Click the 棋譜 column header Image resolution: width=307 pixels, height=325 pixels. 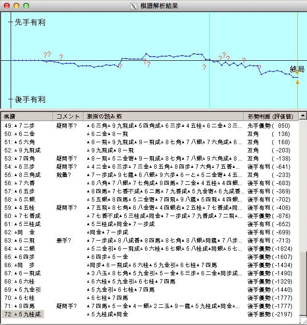[27, 117]
